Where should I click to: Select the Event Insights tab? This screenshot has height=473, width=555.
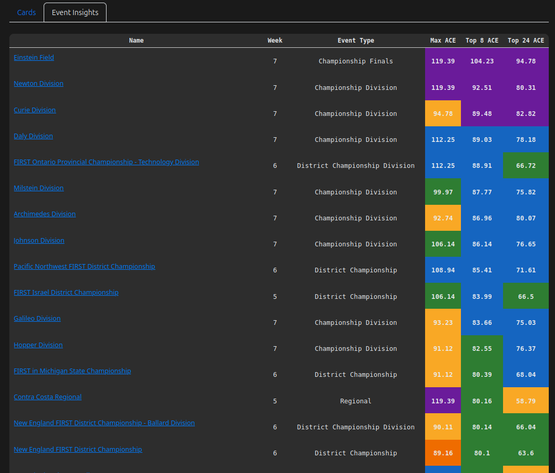click(75, 12)
